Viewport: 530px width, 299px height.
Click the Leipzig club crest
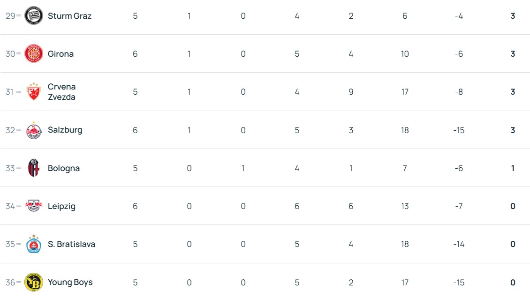tap(34, 206)
